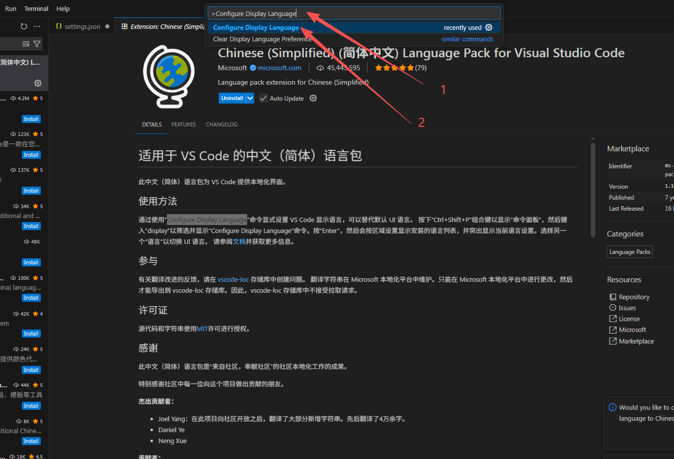Open the vscode-loc repository link
The image size is (674, 459).
tap(233, 279)
